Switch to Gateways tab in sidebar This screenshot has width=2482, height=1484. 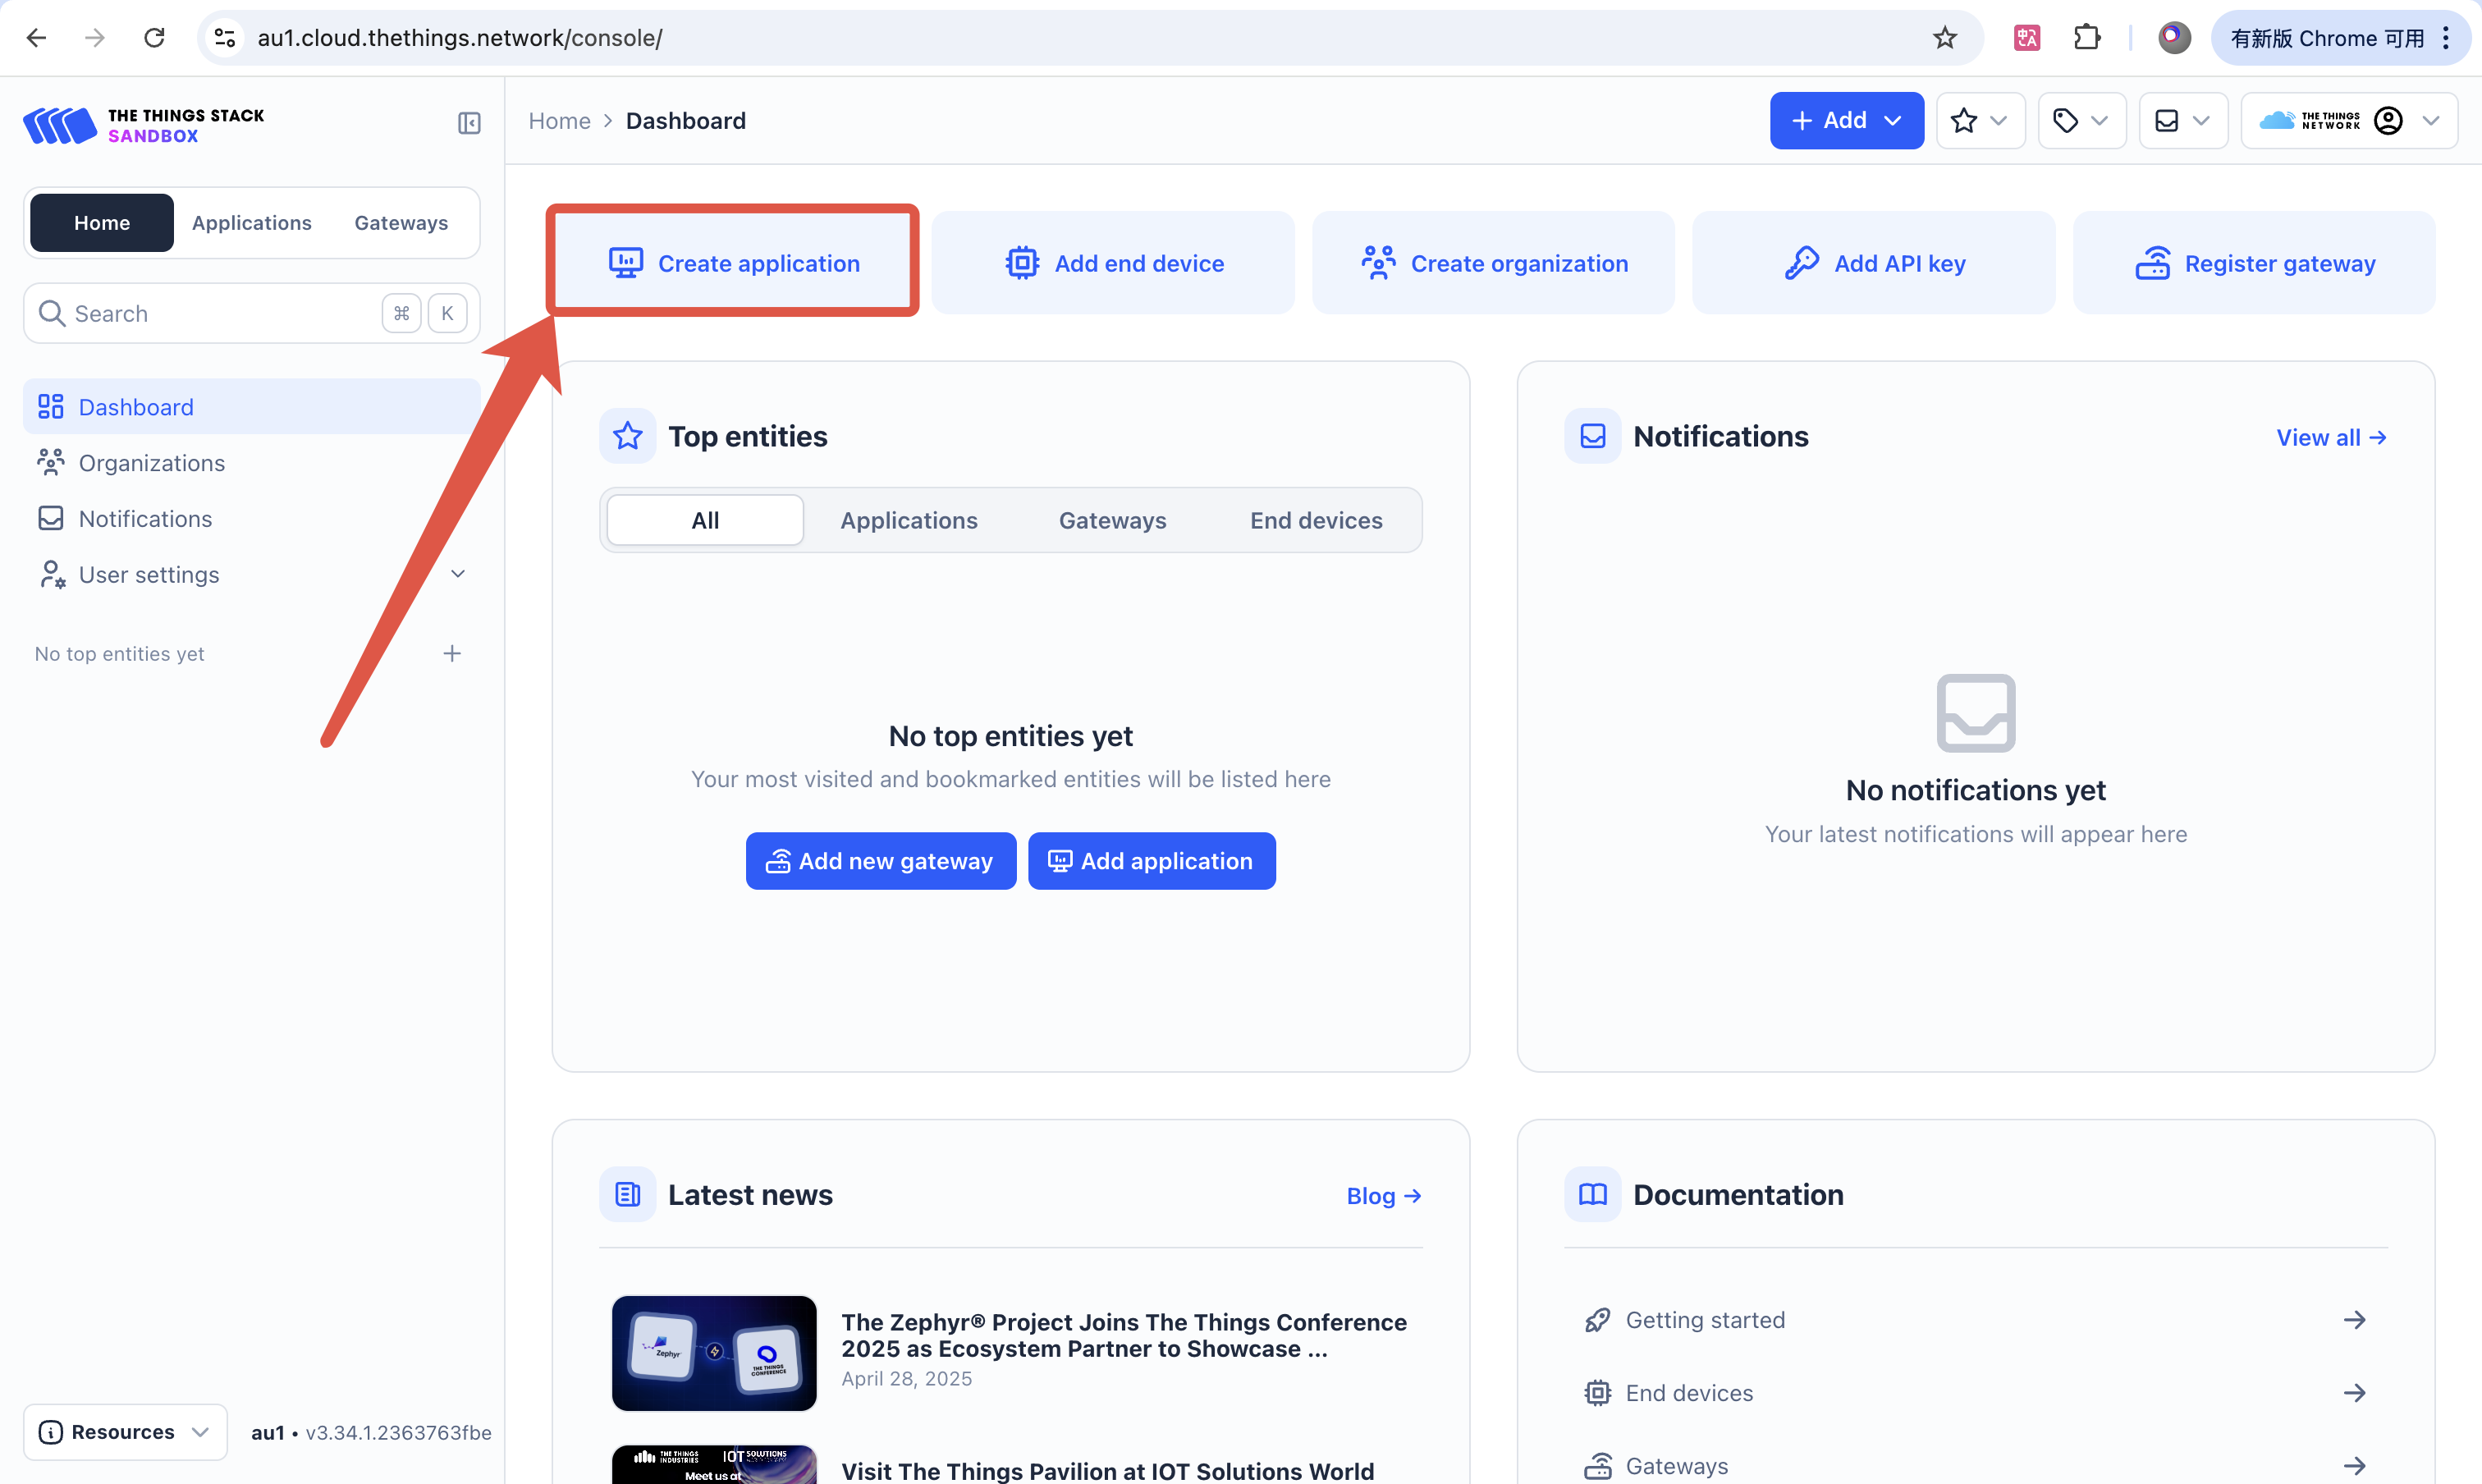click(401, 223)
